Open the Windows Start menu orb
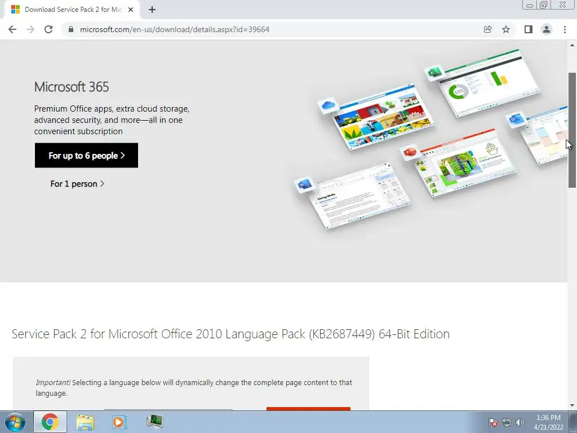The height and width of the screenshot is (433, 577). pos(15,422)
